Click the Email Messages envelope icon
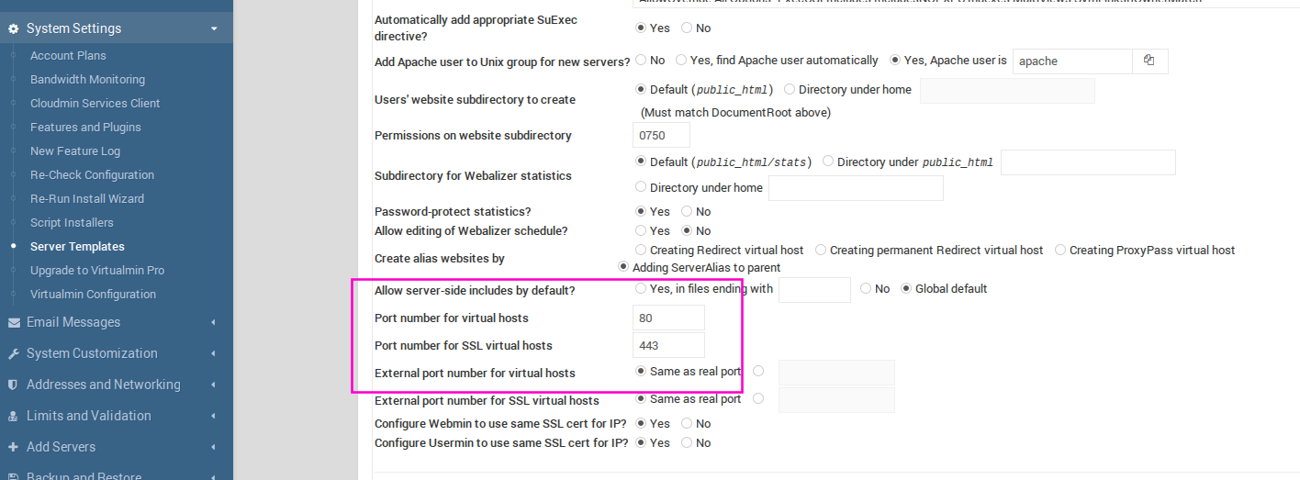This screenshot has height=480, width=1300. [14, 322]
